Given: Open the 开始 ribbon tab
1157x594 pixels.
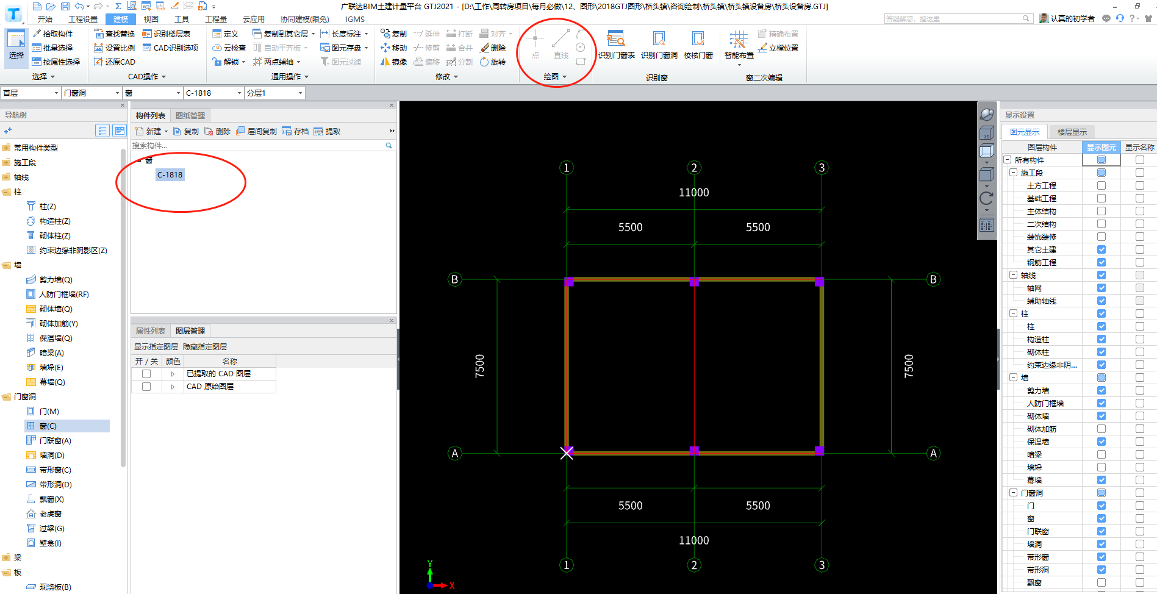Looking at the screenshot, I should coord(45,19).
